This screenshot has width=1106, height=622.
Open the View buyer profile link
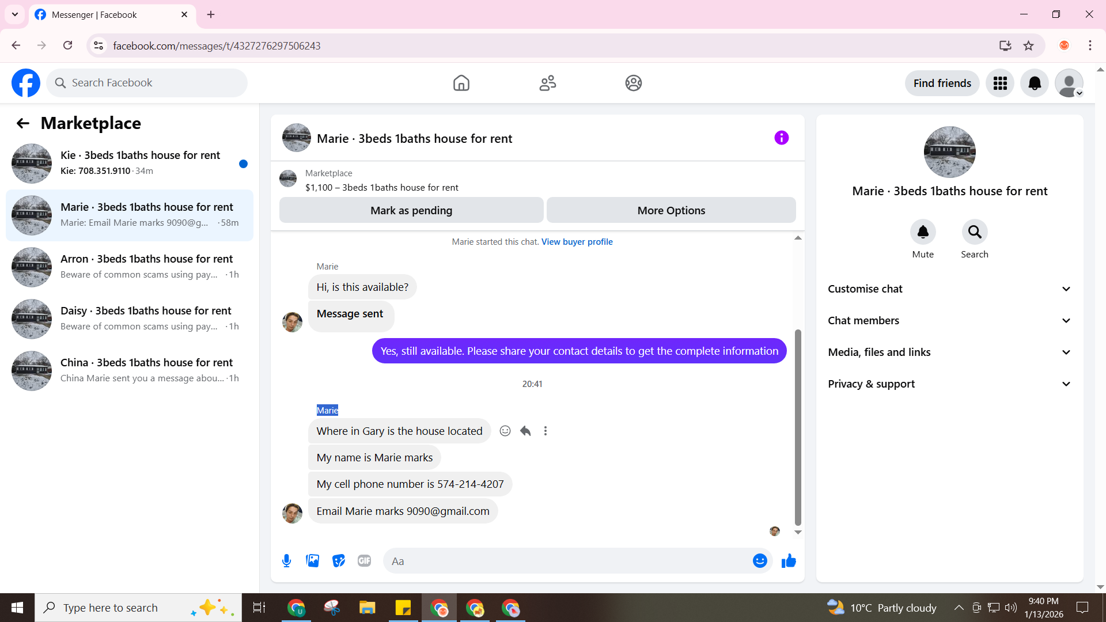[x=577, y=242]
